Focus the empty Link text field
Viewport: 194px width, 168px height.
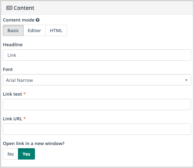(x=97, y=104)
